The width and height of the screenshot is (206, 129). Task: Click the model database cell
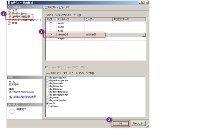click(71, 27)
